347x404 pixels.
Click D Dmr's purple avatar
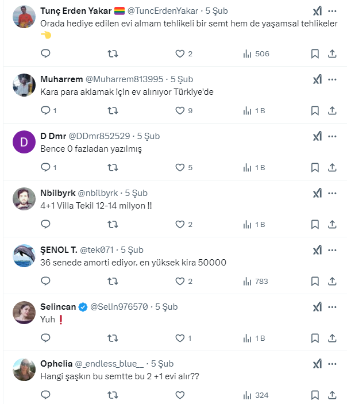click(x=24, y=141)
